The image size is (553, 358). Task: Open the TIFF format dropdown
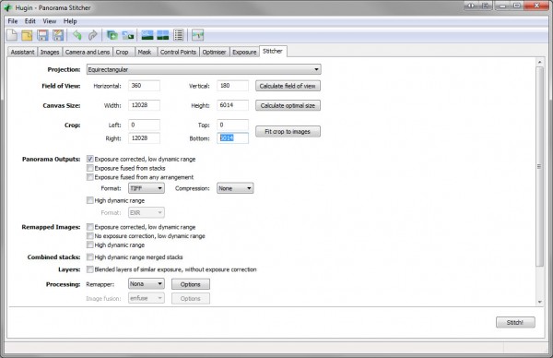pyautogui.click(x=147, y=188)
